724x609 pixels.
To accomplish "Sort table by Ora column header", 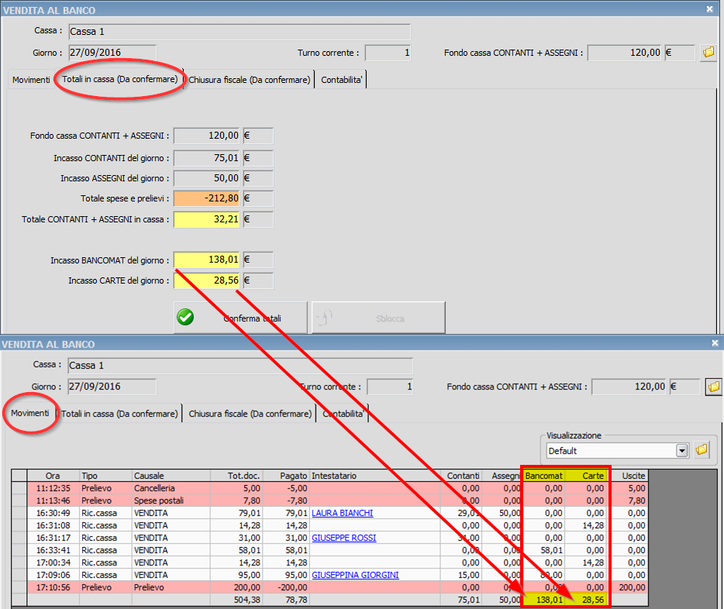I will (53, 476).
